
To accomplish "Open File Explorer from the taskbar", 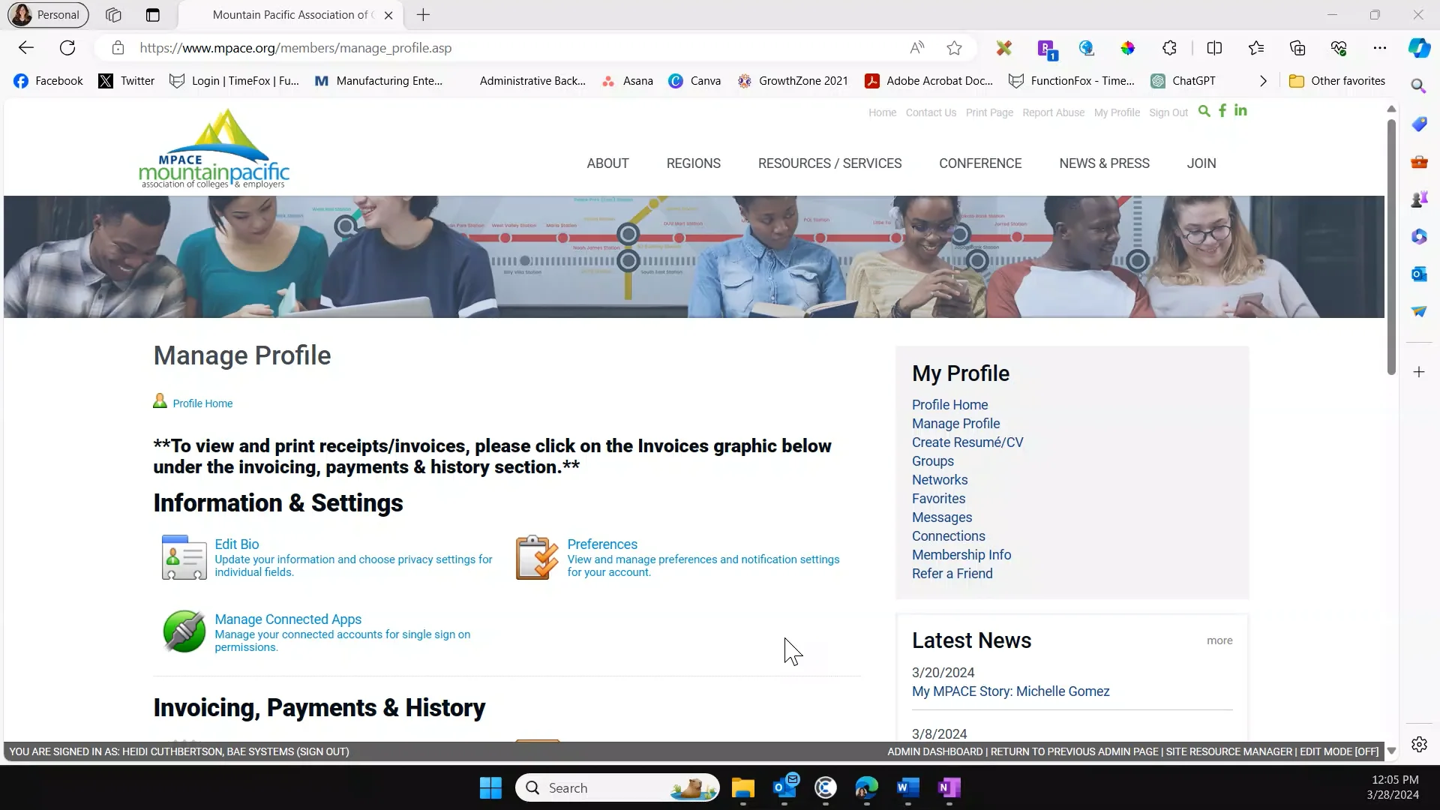I will pos(743,788).
